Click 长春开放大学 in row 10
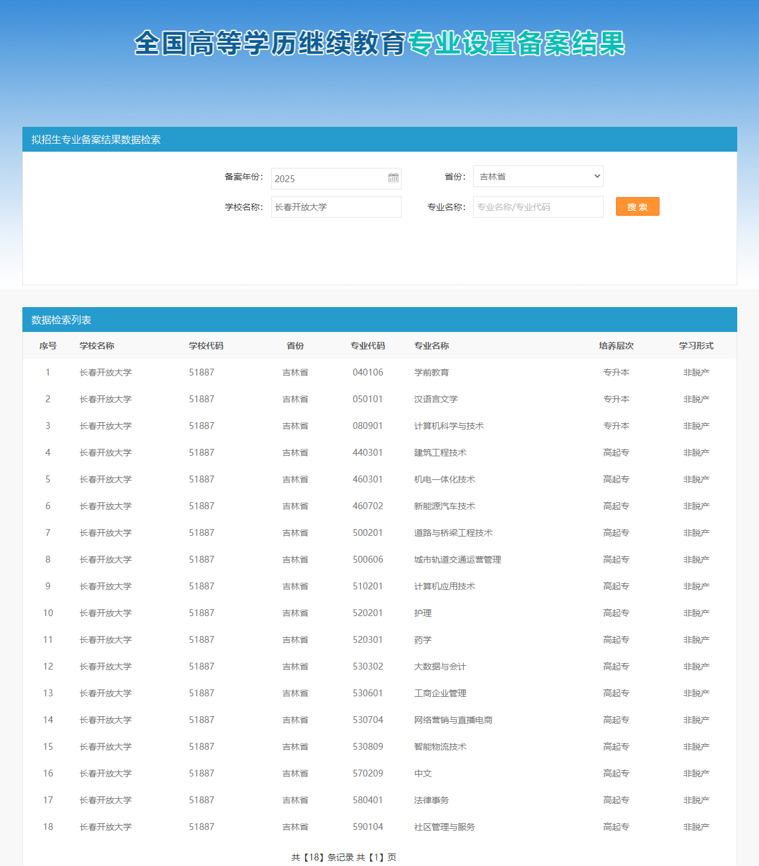Viewport: 759px width, 866px height. (x=106, y=613)
